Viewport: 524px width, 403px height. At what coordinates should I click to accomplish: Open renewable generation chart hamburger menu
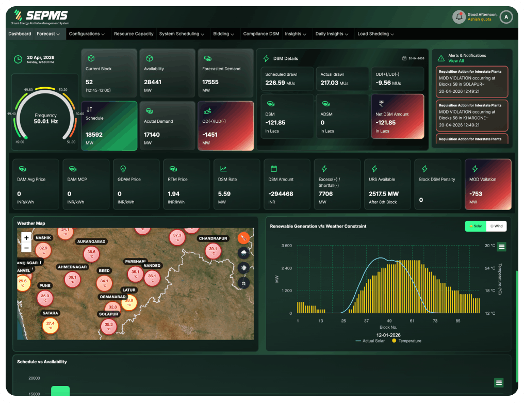pos(501,247)
